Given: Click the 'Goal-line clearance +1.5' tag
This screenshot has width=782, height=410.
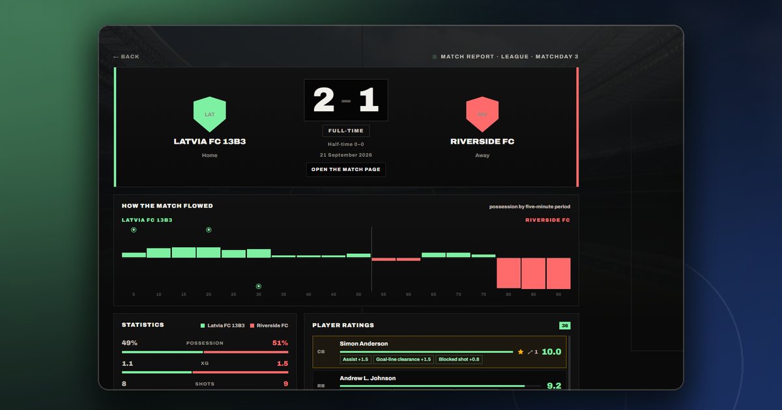Looking at the screenshot, I should (x=403, y=359).
